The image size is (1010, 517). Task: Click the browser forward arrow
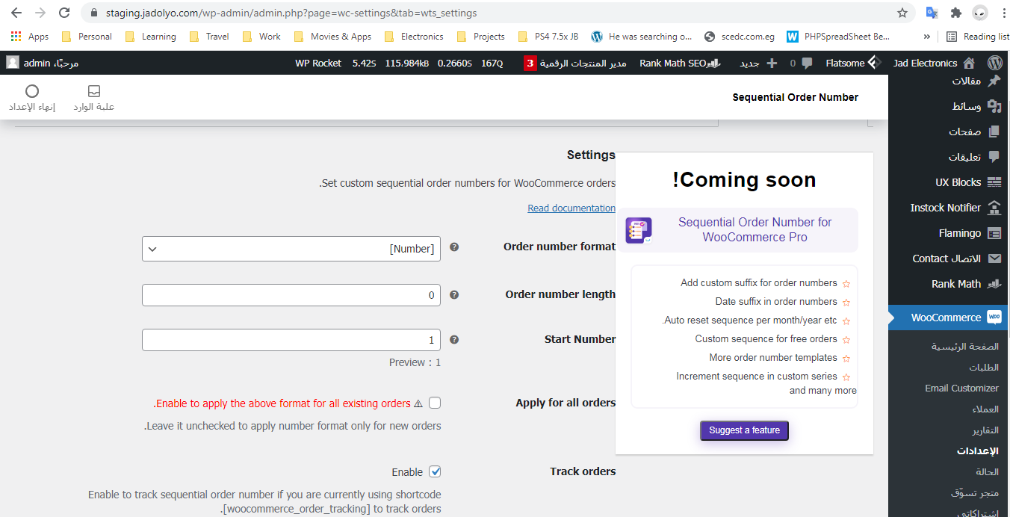tap(40, 13)
